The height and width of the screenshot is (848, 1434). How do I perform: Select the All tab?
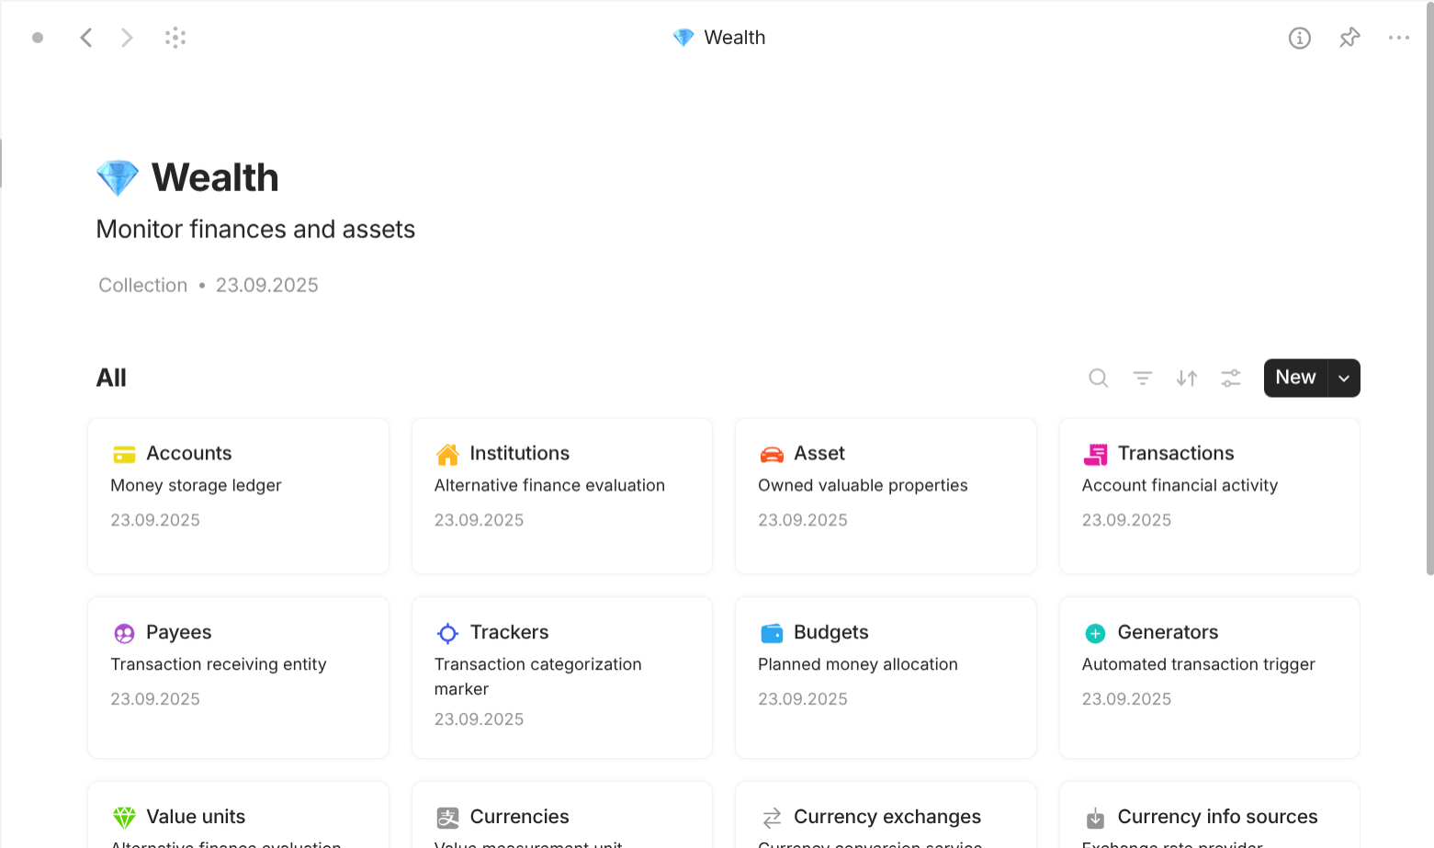click(111, 377)
